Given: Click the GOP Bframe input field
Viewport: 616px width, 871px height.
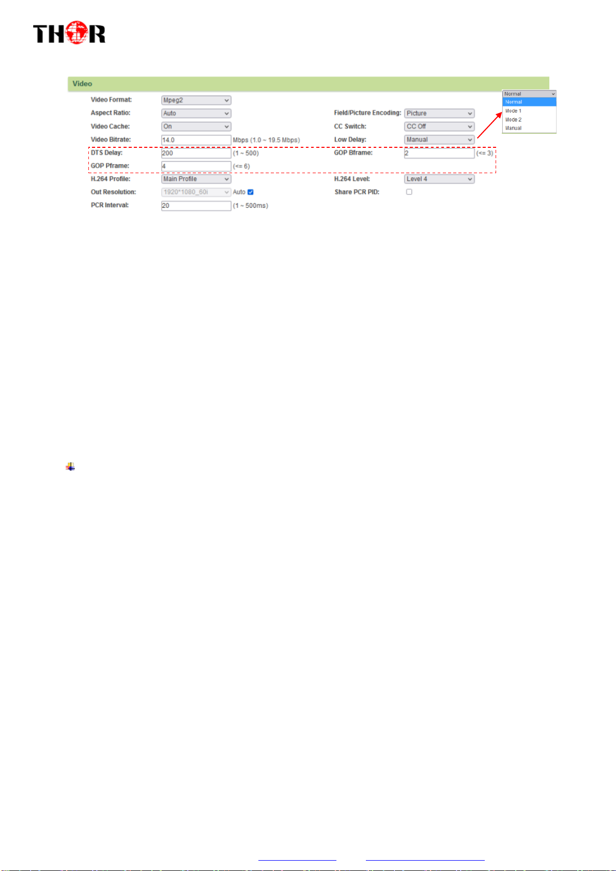Looking at the screenshot, I should [x=439, y=153].
